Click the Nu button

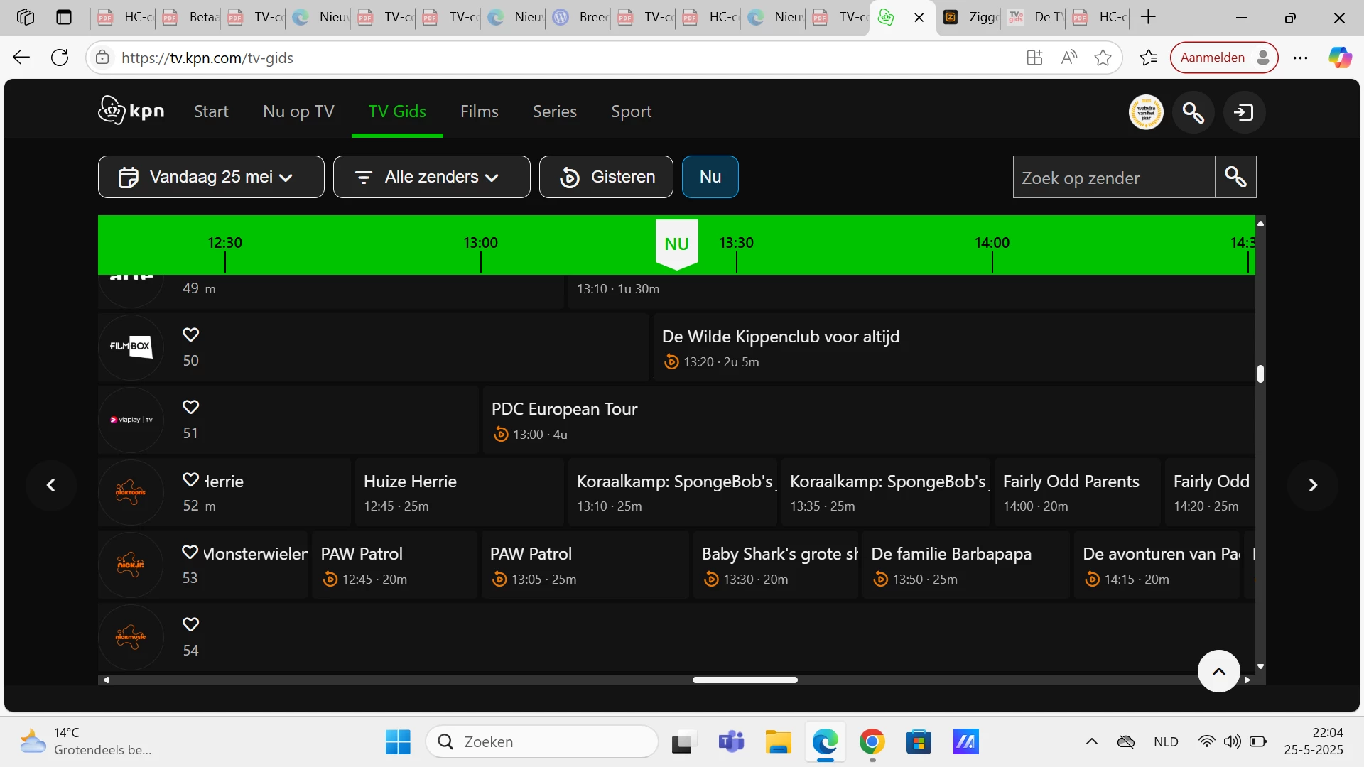pyautogui.click(x=710, y=177)
